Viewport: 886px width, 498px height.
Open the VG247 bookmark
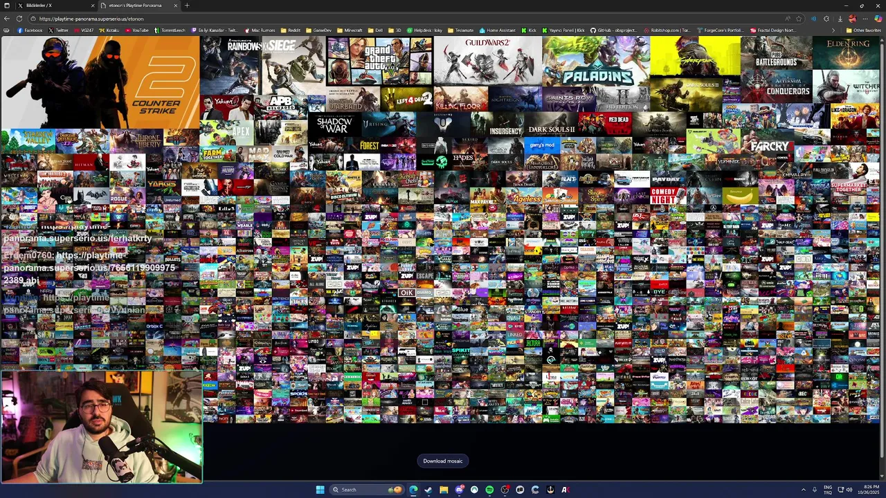tap(84, 30)
